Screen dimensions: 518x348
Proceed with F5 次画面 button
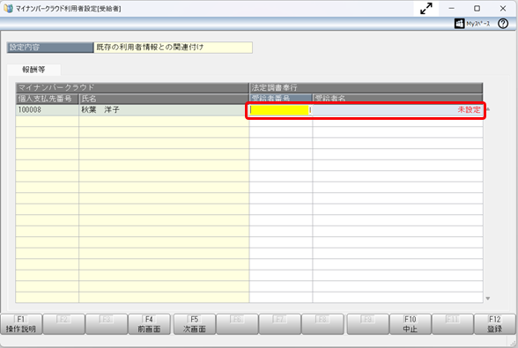coord(195,324)
